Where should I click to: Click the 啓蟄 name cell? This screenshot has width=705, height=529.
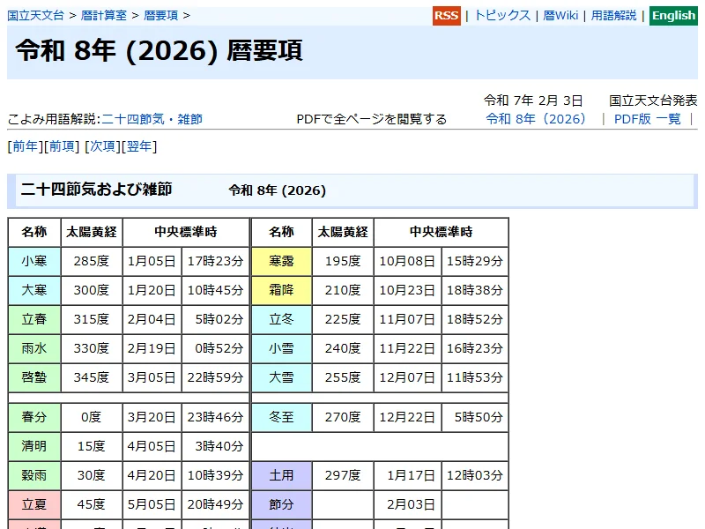(34, 377)
